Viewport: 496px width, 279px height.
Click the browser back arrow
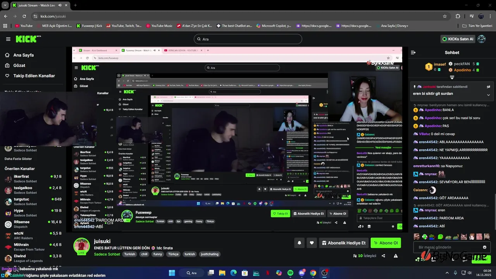tap(5, 16)
